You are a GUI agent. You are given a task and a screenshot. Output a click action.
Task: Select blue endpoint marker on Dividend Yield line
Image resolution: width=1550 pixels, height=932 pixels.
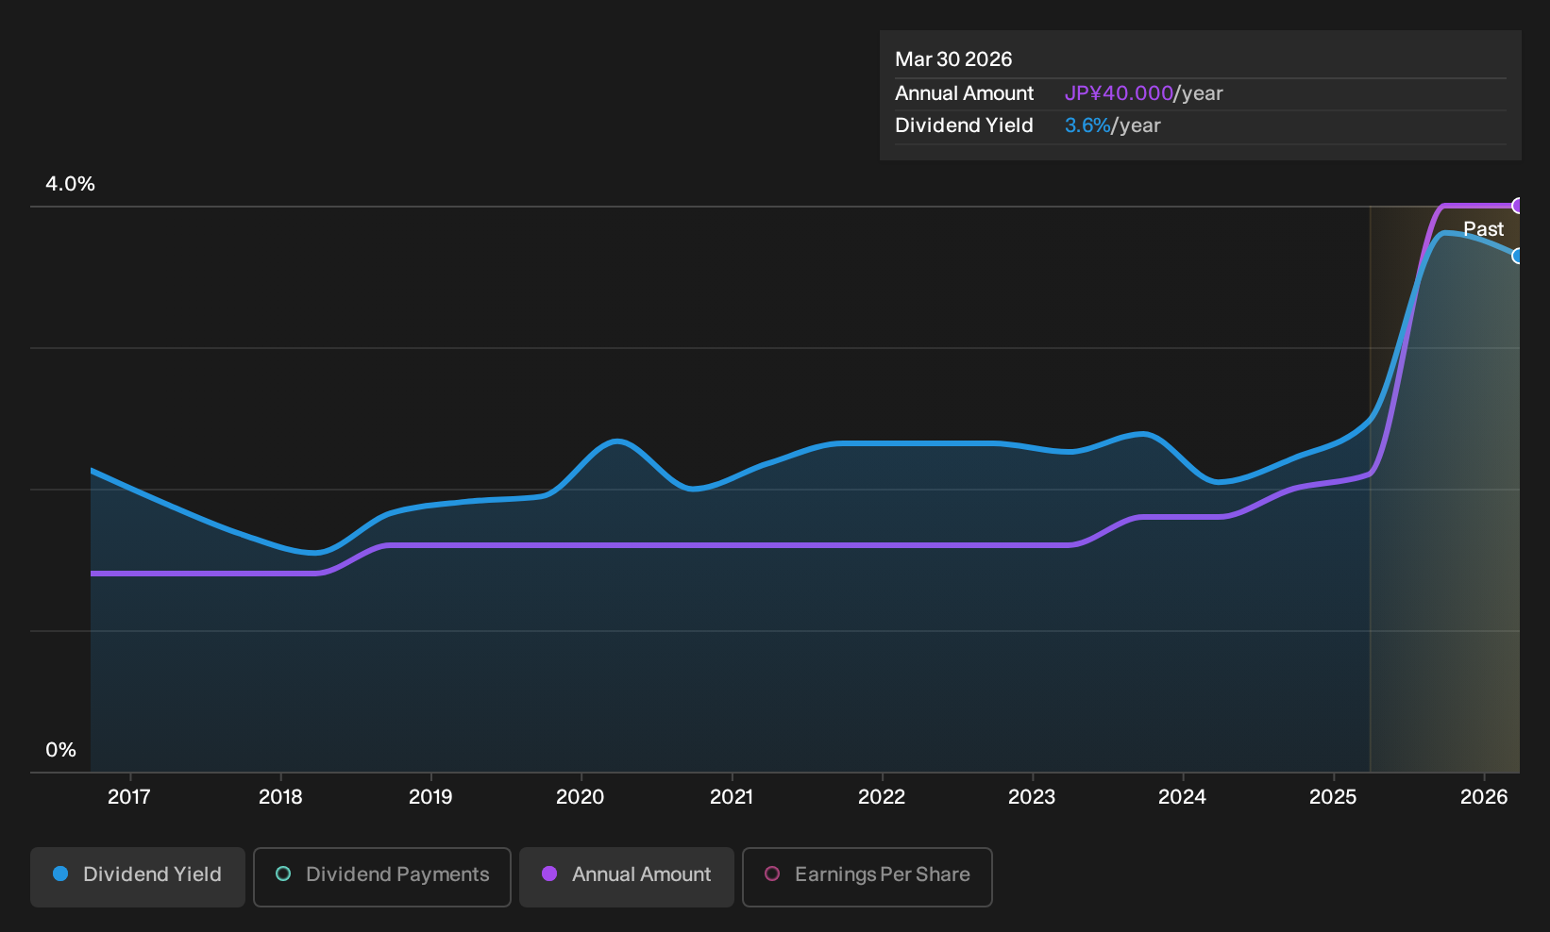point(1517,256)
